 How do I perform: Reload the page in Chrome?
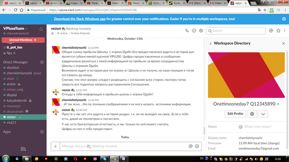pos(16,10)
